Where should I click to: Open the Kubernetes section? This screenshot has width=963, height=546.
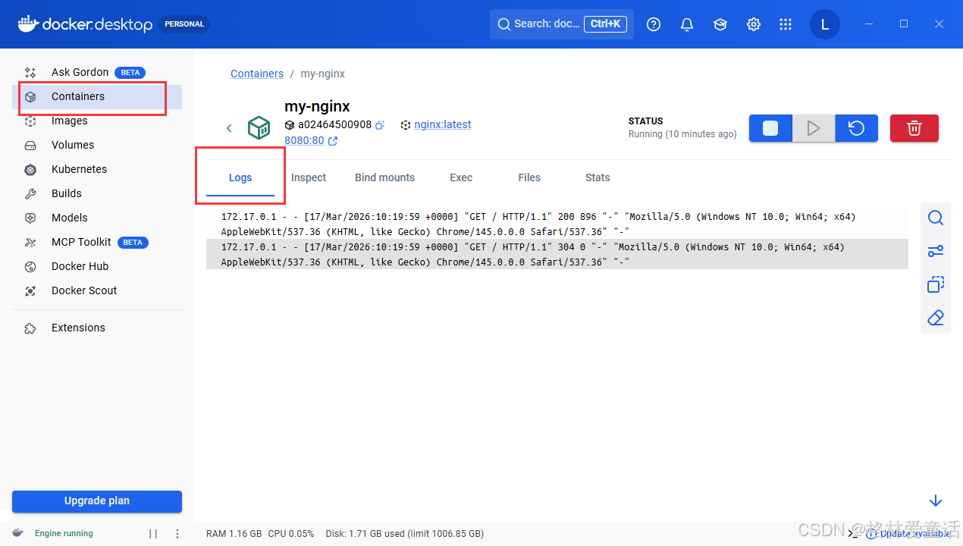point(97,169)
